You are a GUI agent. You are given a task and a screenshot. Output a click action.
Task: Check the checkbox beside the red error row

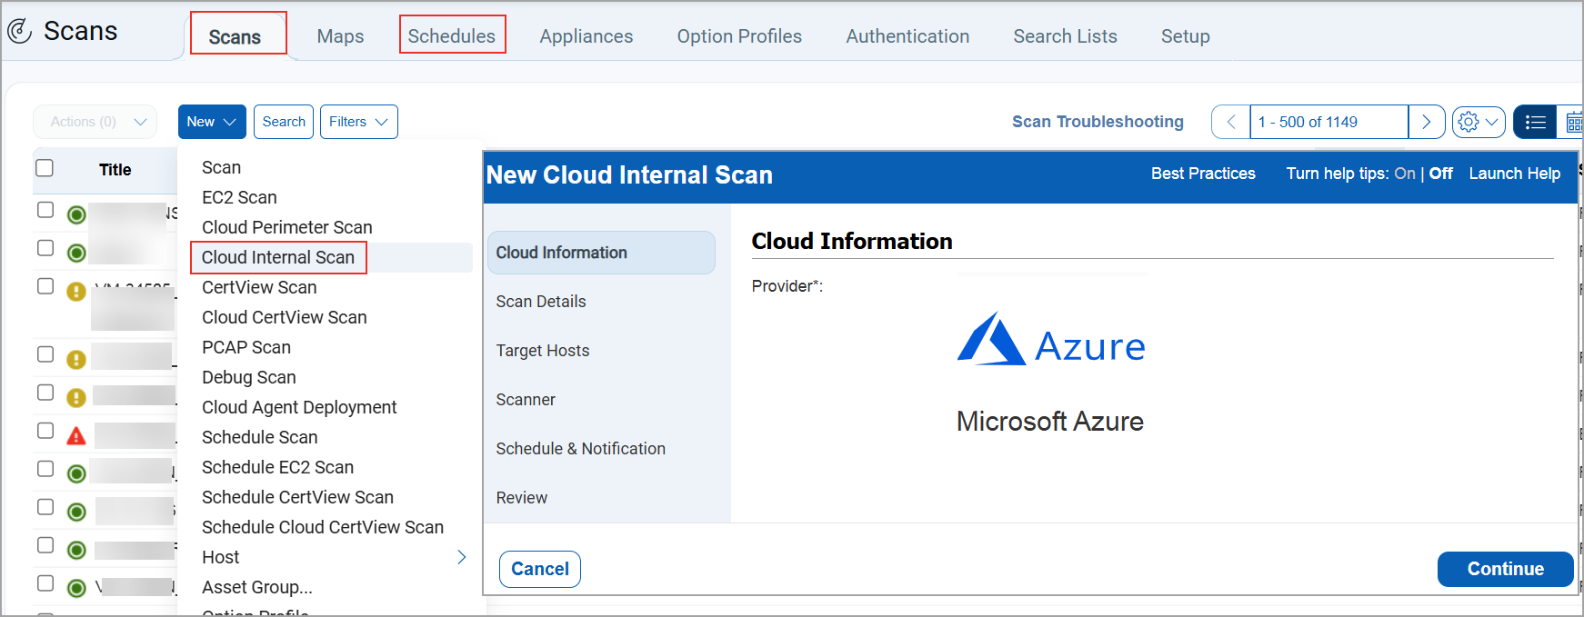pos(45,431)
